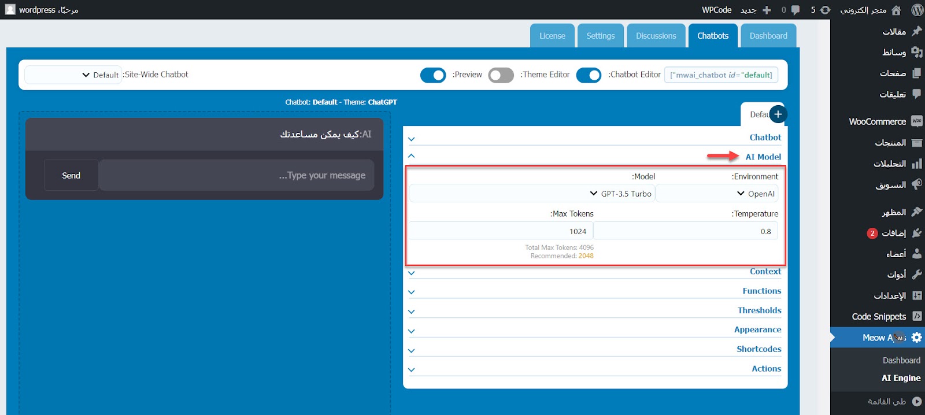Open the Model dropdown showing GPT-3.5 Turbo

click(x=532, y=194)
